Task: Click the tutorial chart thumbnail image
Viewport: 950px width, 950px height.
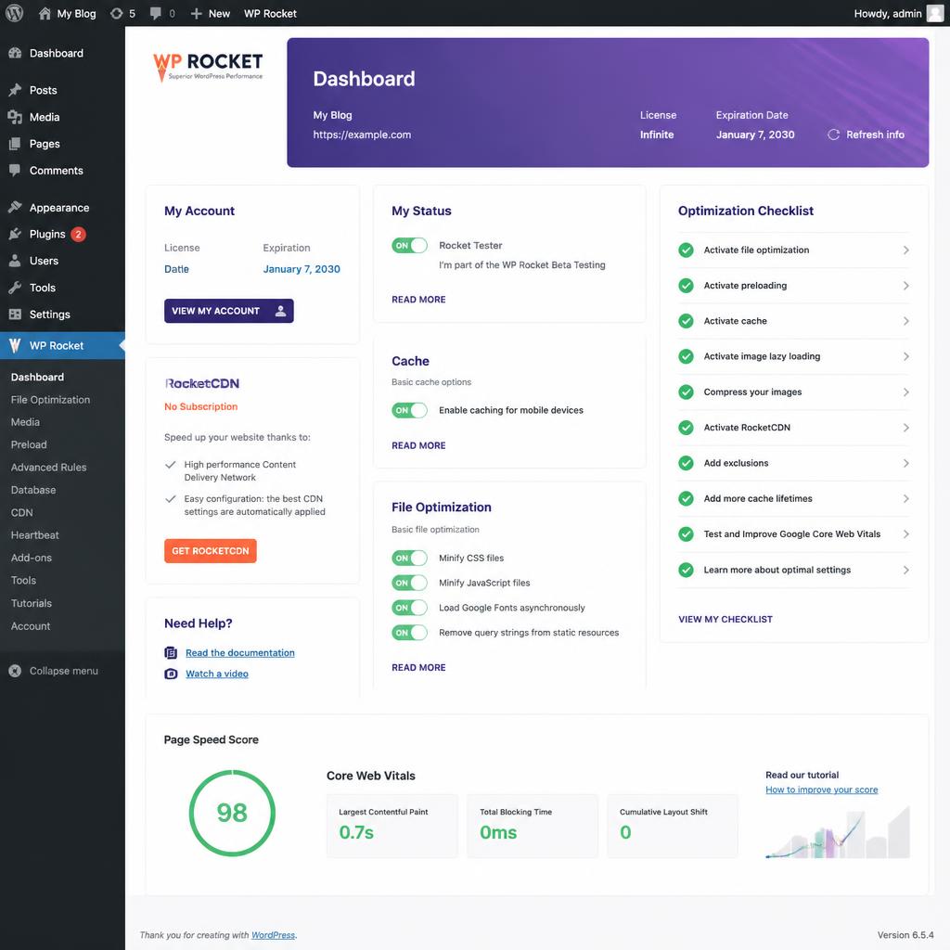Action: click(x=838, y=831)
